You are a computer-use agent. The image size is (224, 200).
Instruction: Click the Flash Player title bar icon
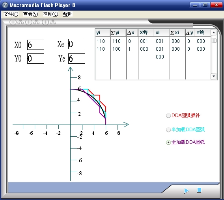(5, 5)
